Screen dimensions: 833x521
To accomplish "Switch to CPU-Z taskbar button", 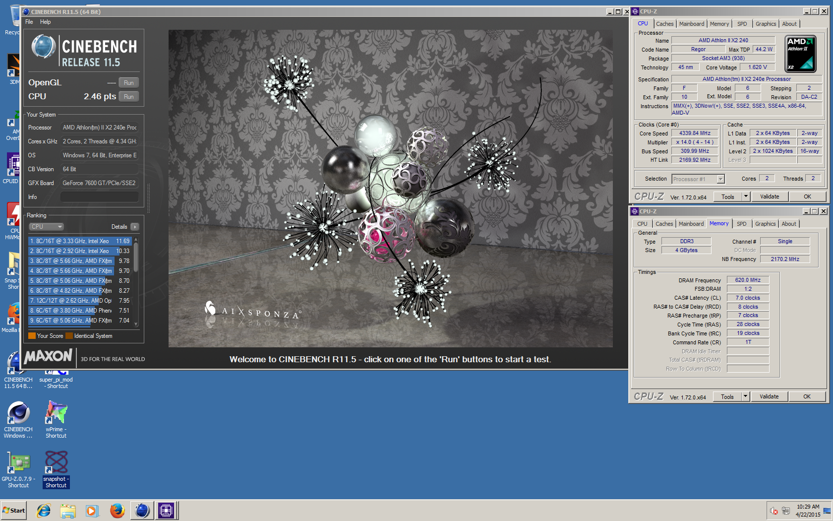I will [x=166, y=510].
